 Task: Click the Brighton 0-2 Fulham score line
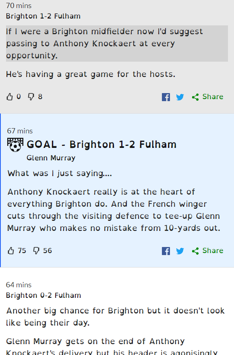[x=43, y=295]
